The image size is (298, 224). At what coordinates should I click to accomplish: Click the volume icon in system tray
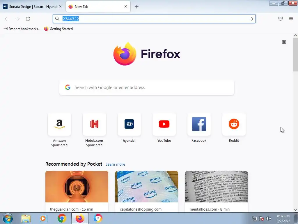click(x=269, y=218)
